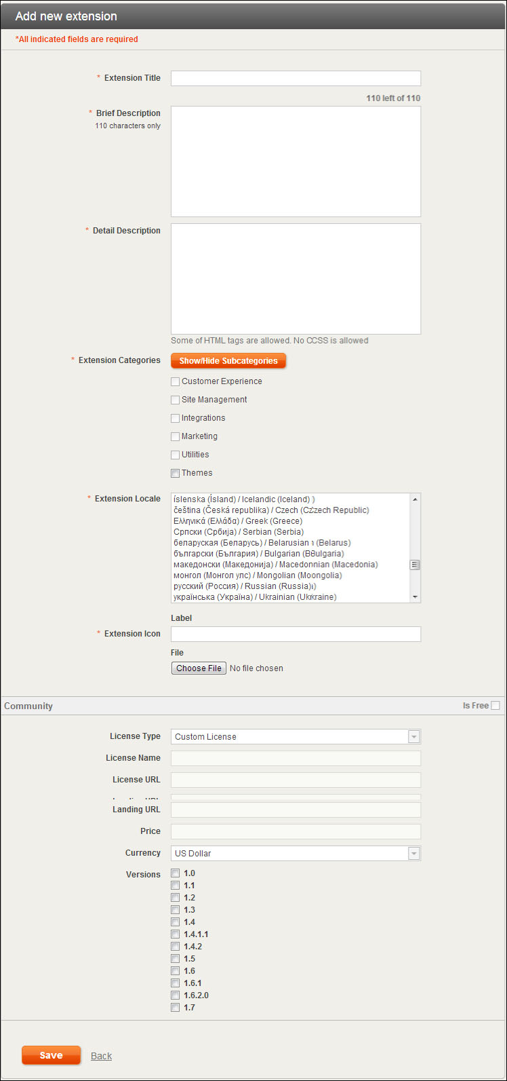Check the Utilities category

(x=176, y=455)
